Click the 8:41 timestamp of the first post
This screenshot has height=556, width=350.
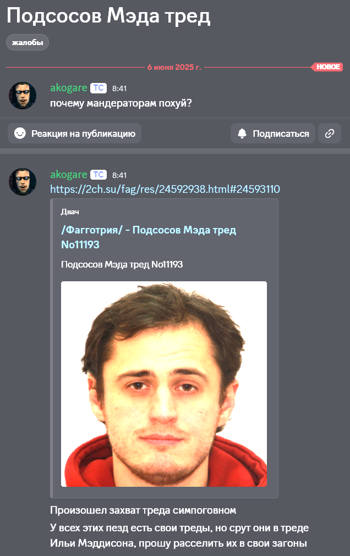point(119,88)
